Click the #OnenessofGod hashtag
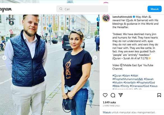 139,86
